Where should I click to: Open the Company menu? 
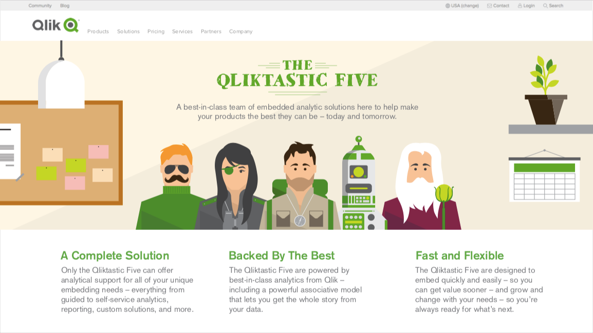pos(240,31)
